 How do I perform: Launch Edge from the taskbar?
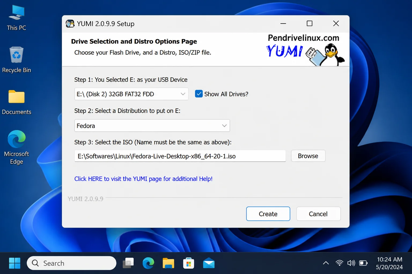point(148,263)
